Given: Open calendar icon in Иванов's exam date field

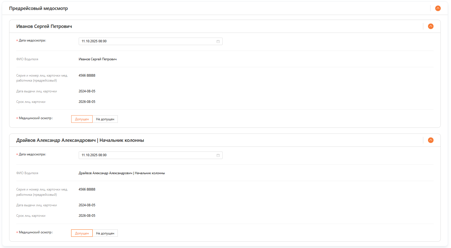Looking at the screenshot, I should 218,41.
